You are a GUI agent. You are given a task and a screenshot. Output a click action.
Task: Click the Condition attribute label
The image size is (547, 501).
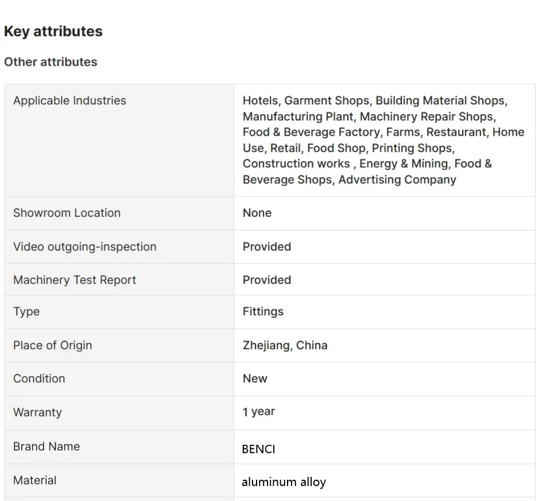pyautogui.click(x=39, y=378)
